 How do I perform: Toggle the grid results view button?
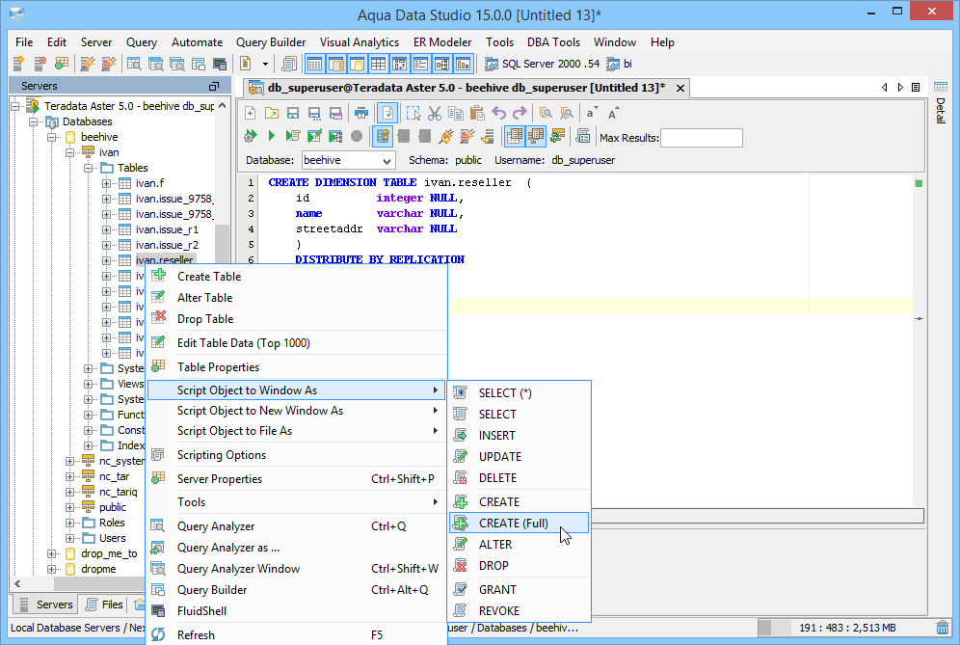515,136
